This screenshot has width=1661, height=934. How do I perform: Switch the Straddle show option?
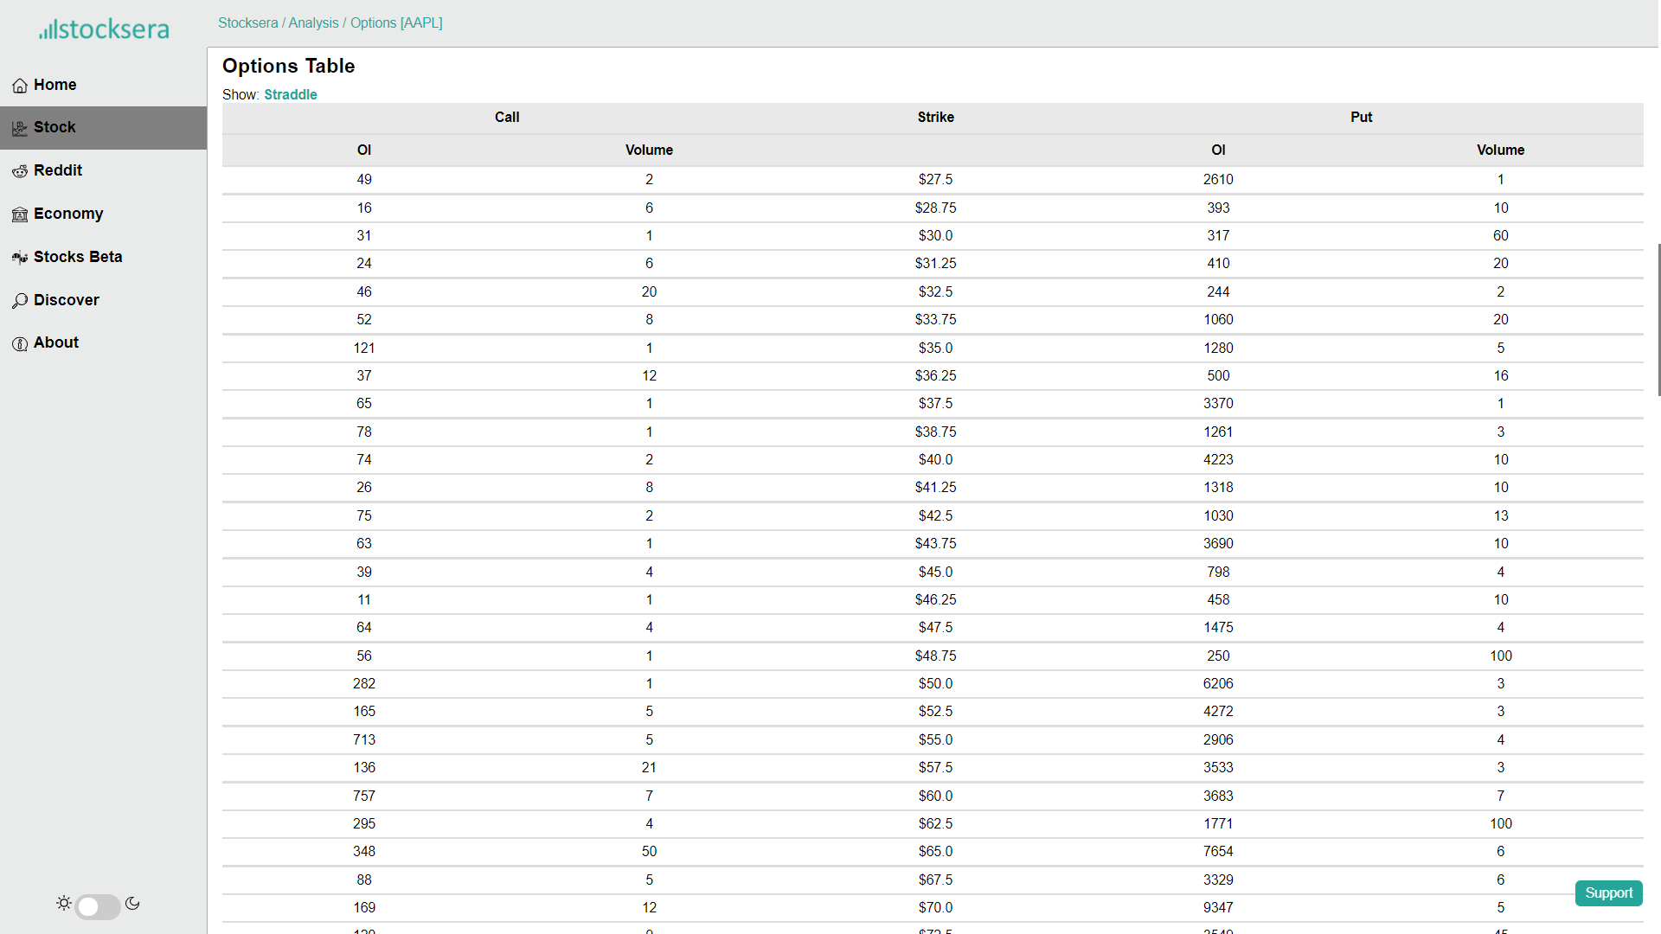pos(291,94)
